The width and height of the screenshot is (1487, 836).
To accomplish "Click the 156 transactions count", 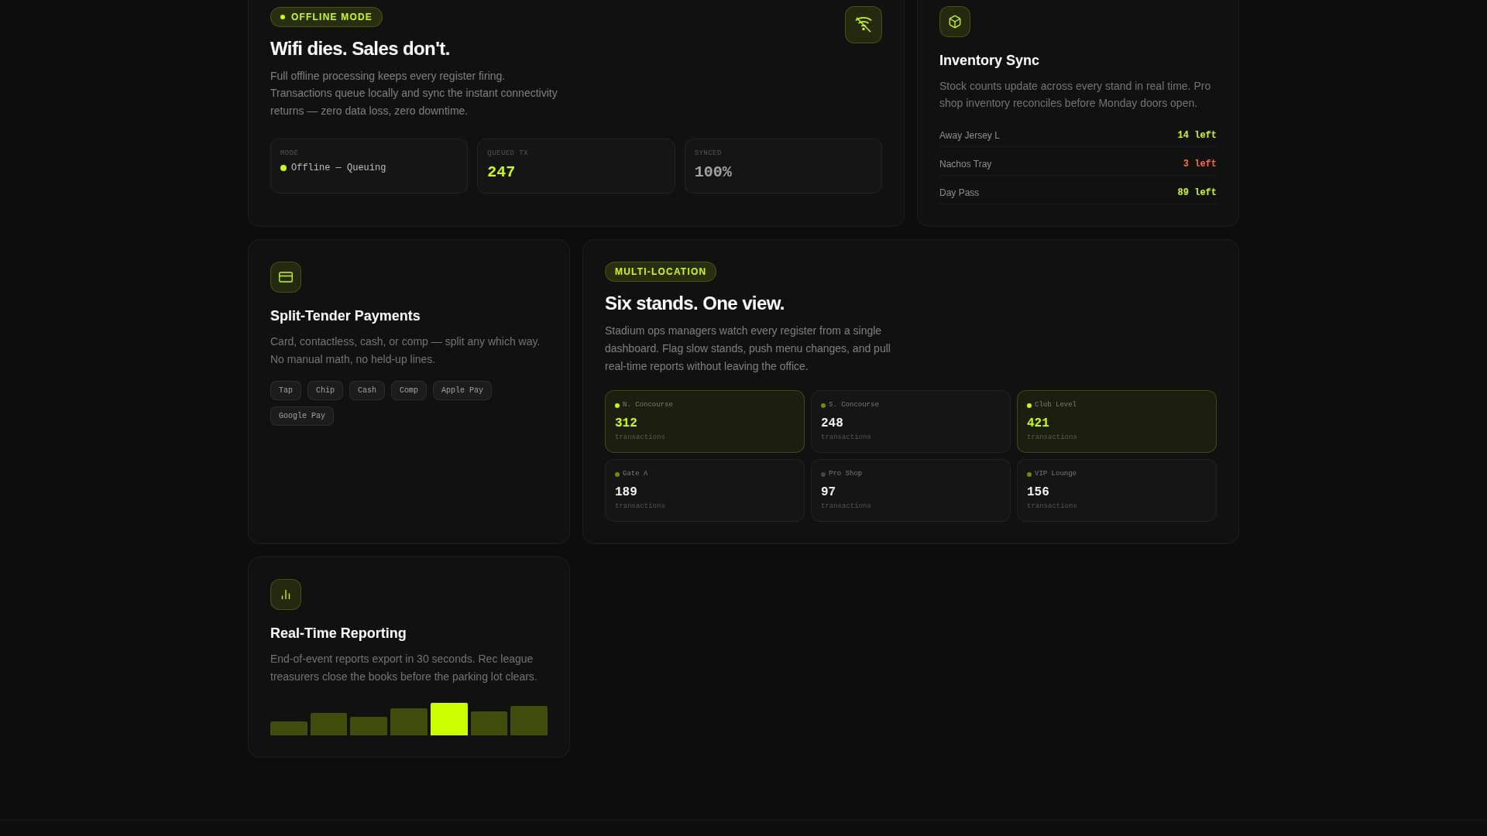I will point(1038,492).
